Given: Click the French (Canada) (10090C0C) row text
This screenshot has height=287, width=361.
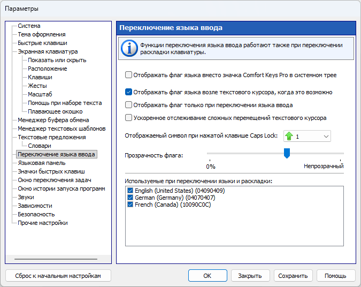Looking at the screenshot, I should [173, 205].
